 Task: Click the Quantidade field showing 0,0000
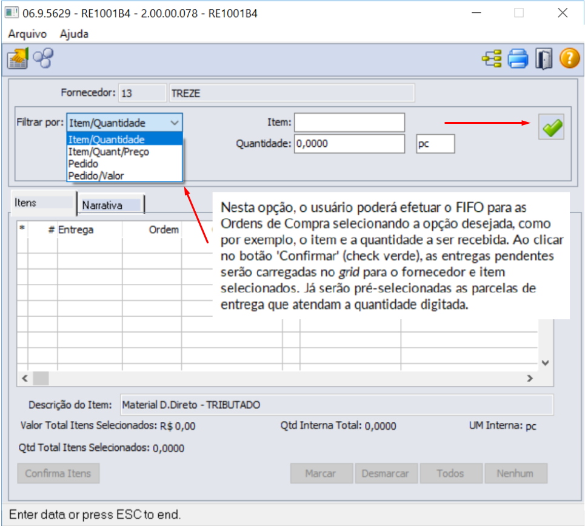point(349,144)
